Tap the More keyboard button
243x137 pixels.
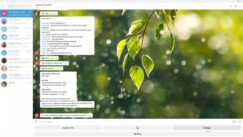tap(137, 134)
